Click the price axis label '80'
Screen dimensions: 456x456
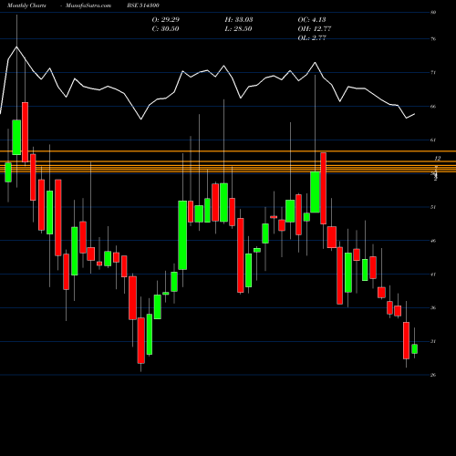pos(433,13)
